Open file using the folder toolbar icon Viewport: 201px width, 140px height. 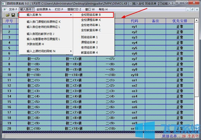click(x=8, y=15)
